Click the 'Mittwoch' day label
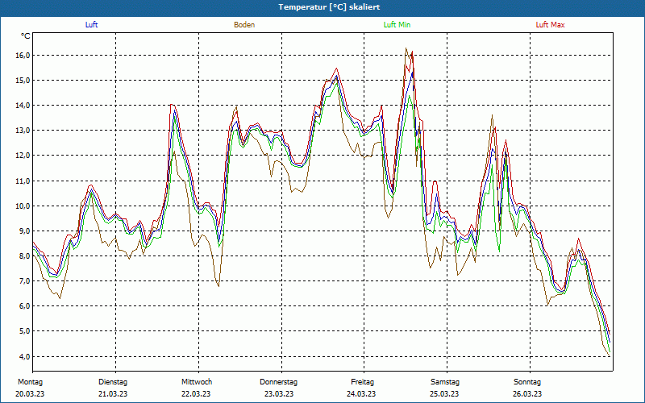Screen dimensions: 645x403 (x=197, y=382)
